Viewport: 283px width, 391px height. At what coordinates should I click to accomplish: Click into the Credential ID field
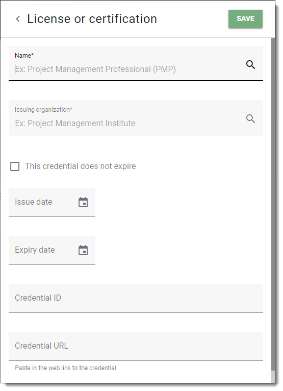pyautogui.click(x=136, y=298)
